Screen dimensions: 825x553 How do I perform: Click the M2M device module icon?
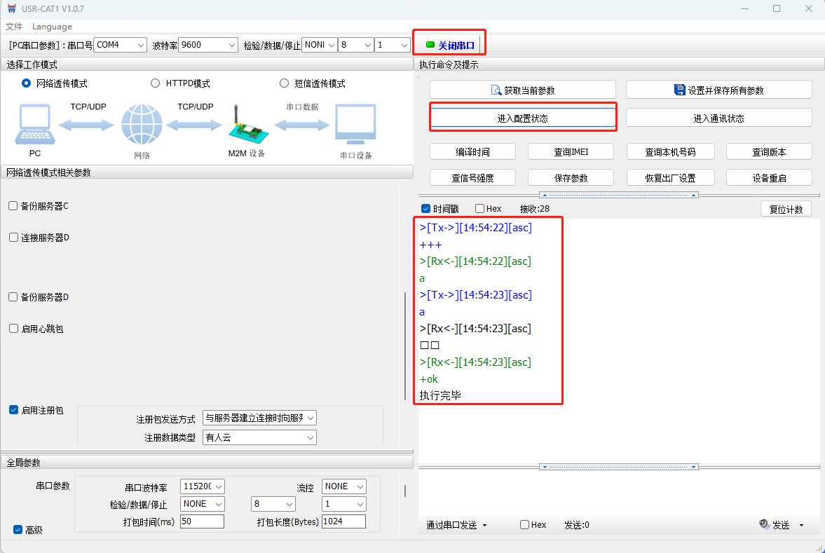(247, 126)
